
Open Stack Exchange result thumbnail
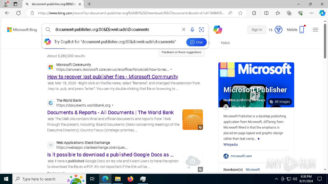coord(193,162)
